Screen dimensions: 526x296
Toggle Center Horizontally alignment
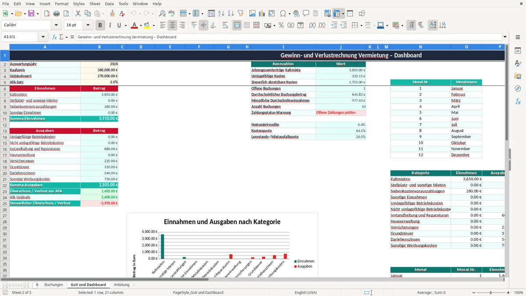click(x=173, y=25)
